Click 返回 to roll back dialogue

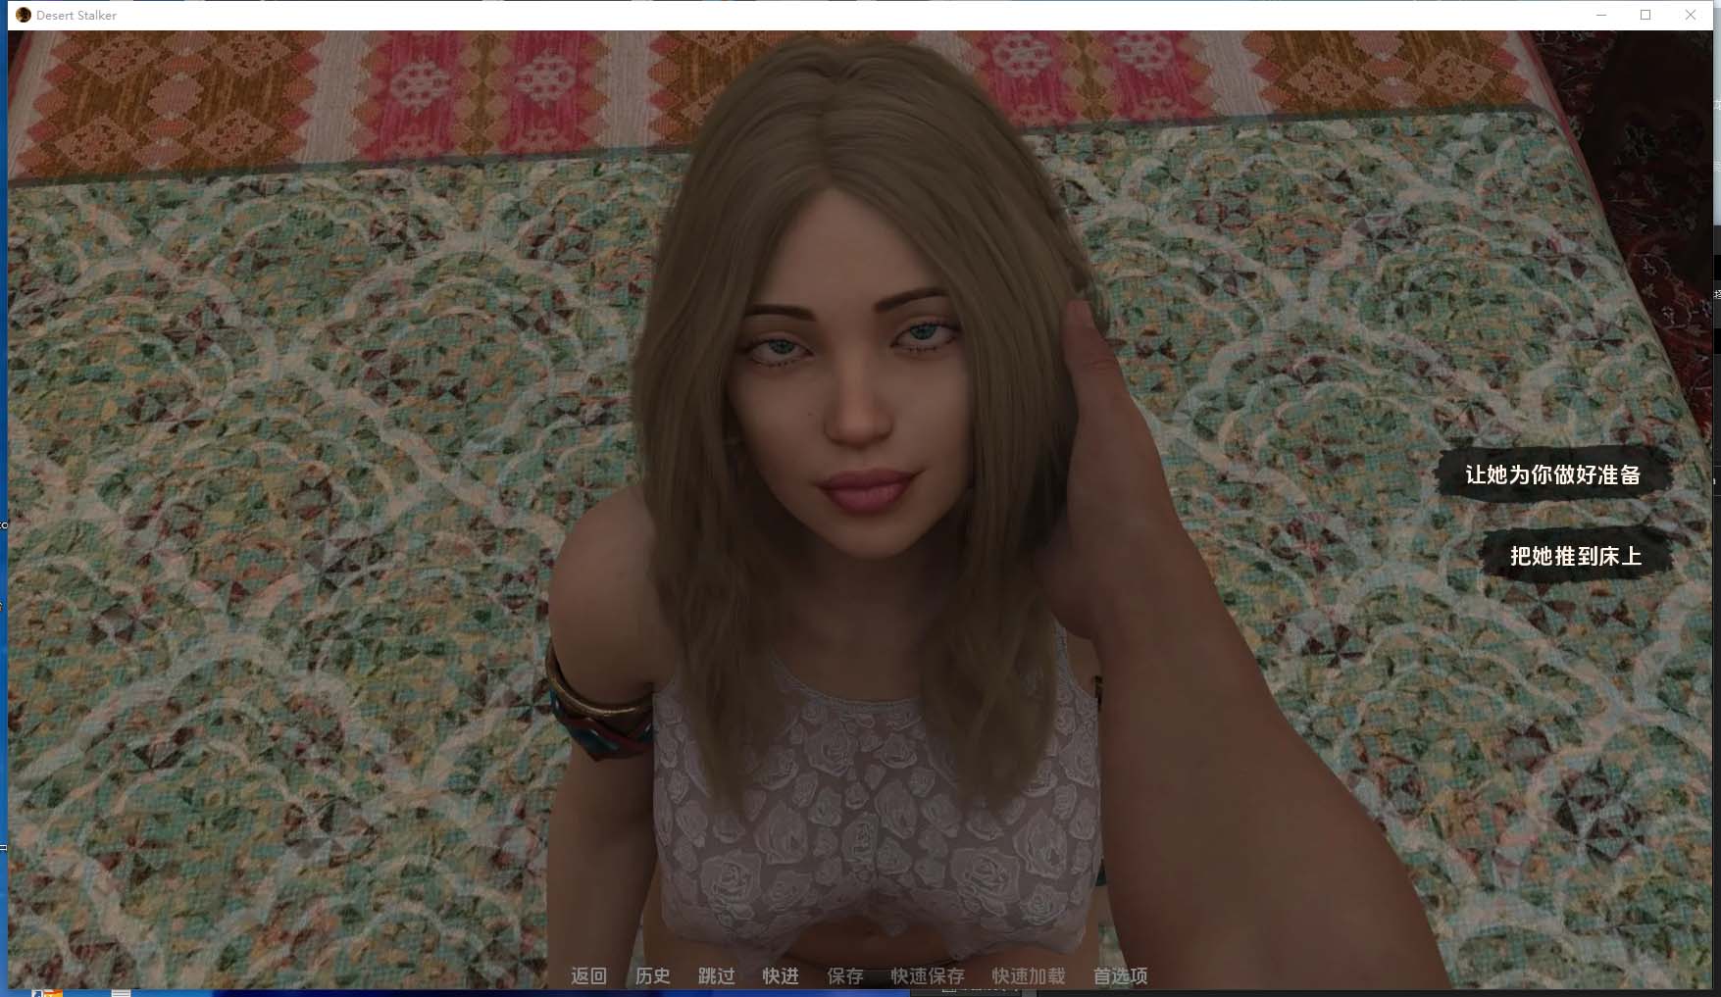[586, 976]
